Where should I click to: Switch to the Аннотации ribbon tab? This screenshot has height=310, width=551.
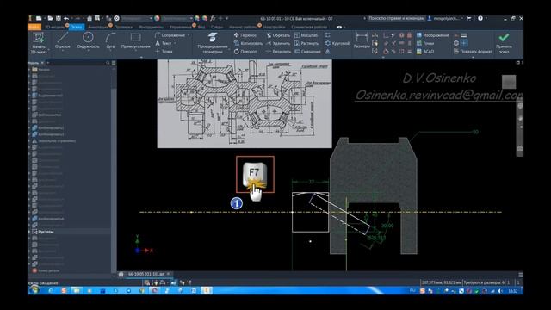(x=97, y=27)
